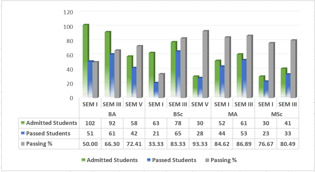This screenshot has width=315, height=172.
Task: Click the BA category axis label
Action: 112,114
